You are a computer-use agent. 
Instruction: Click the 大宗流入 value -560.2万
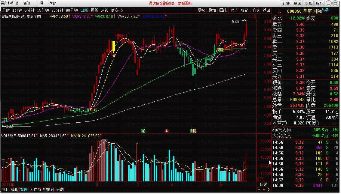[320, 136]
